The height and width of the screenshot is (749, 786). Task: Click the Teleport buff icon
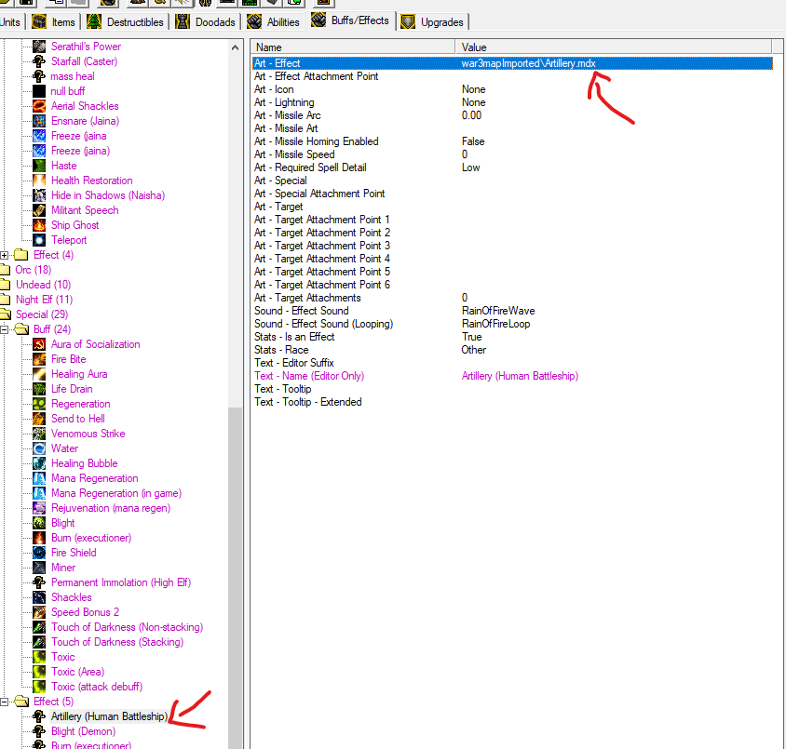pos(39,240)
